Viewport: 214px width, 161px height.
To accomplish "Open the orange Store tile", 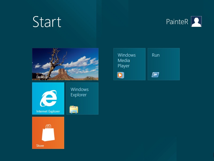I will click(x=48, y=133).
